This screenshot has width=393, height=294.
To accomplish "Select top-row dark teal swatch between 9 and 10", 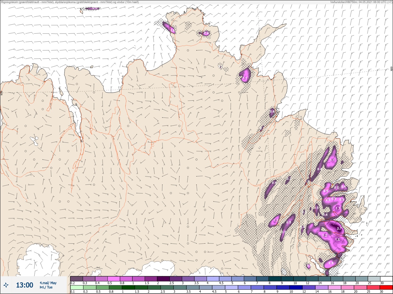I will point(287,279).
